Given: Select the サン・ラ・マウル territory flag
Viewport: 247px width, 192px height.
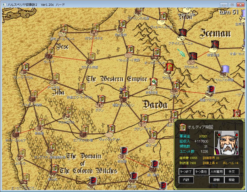Looking at the screenshot, I should 25,67.
